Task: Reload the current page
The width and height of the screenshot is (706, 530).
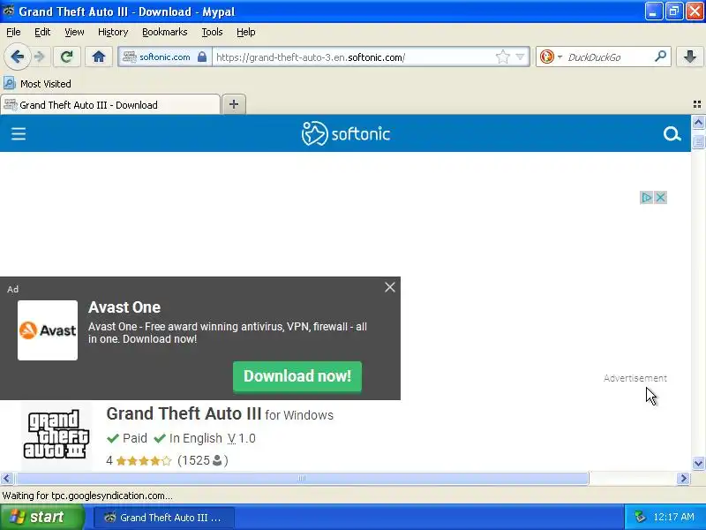Action: click(67, 57)
